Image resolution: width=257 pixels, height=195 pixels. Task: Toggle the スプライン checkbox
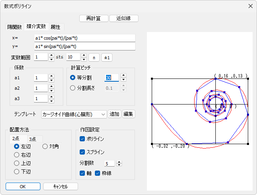point(82,152)
